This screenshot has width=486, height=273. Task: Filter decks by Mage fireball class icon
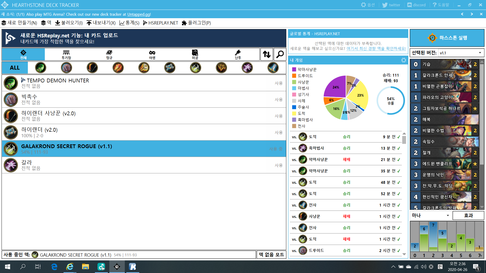118,68
